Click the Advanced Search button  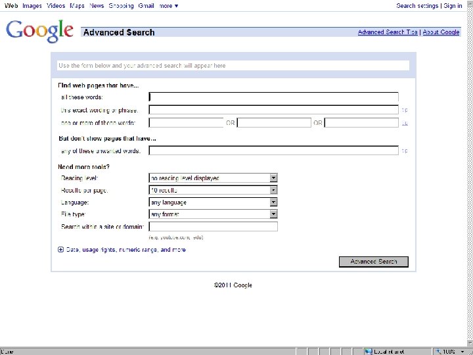pos(373,262)
